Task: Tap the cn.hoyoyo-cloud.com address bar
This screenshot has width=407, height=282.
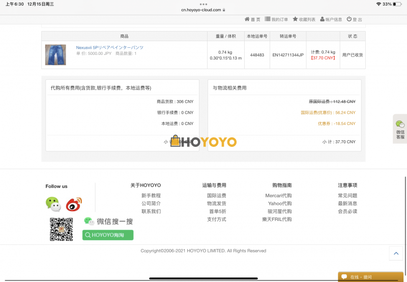Action: tap(203, 10)
